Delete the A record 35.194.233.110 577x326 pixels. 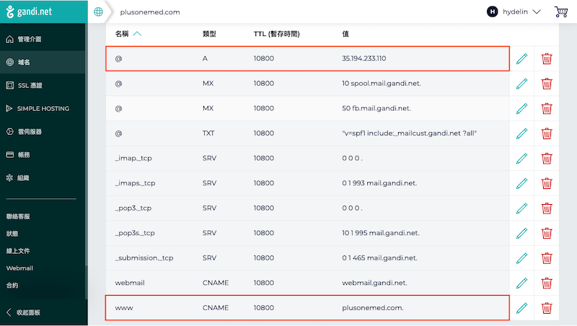547,58
